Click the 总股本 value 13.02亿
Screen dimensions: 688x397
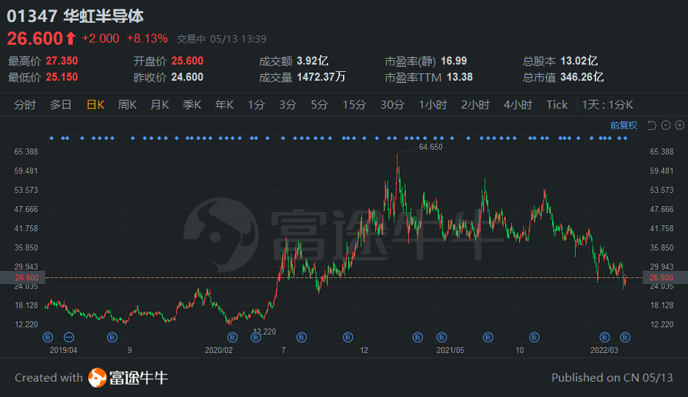point(579,61)
